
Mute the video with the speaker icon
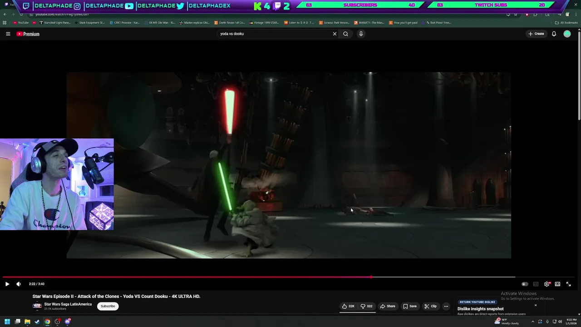coord(19,284)
